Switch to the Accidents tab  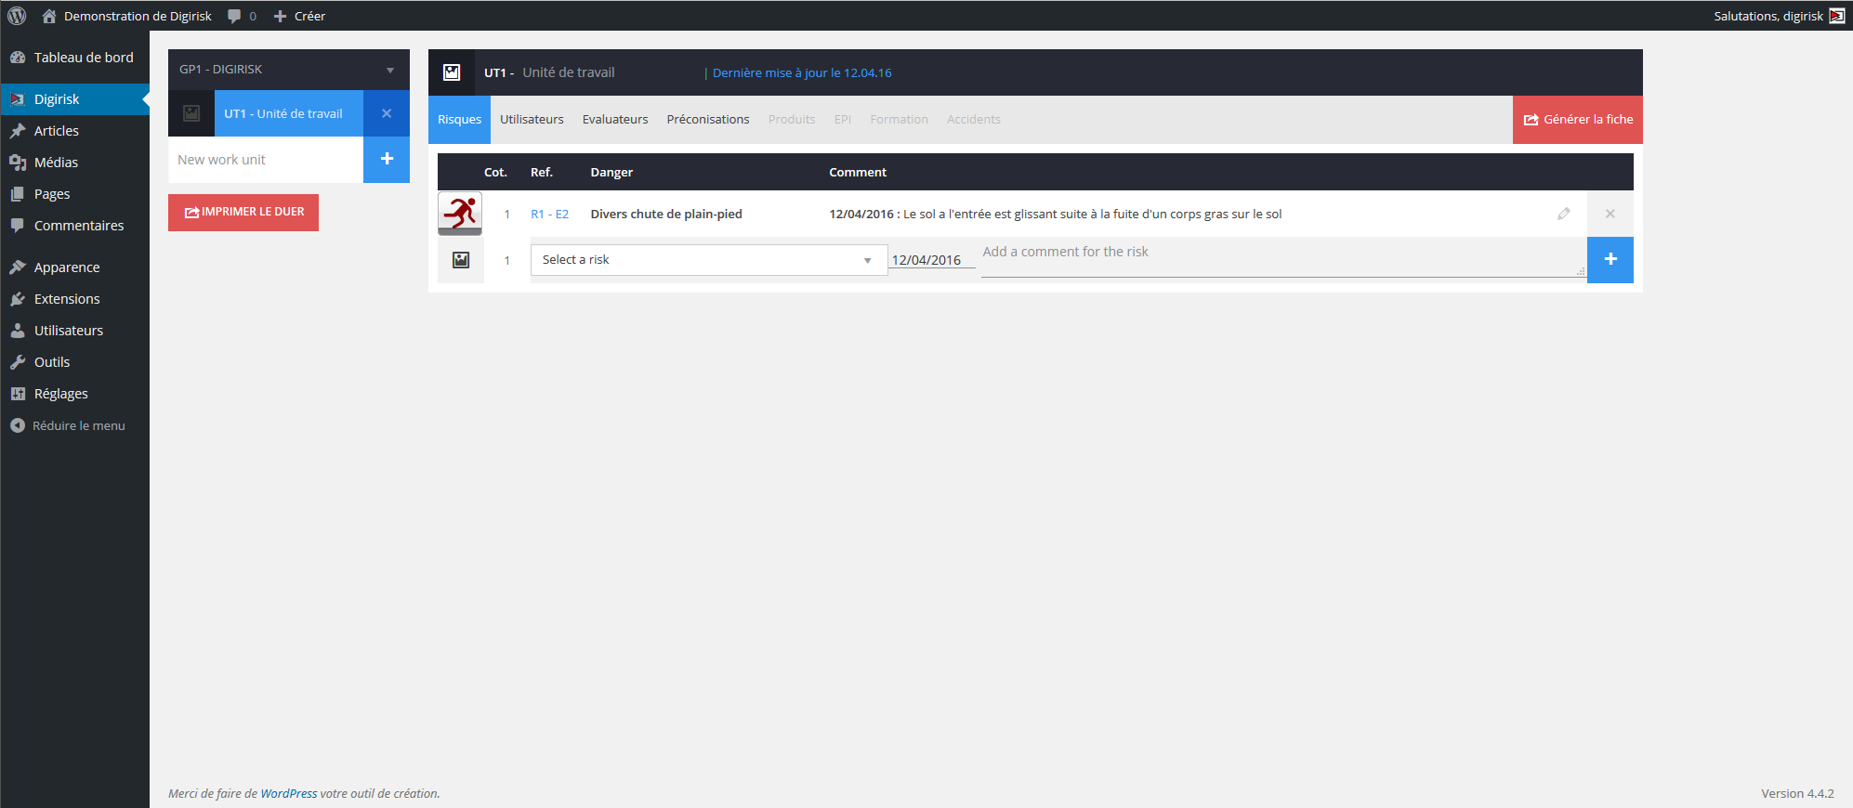click(974, 120)
